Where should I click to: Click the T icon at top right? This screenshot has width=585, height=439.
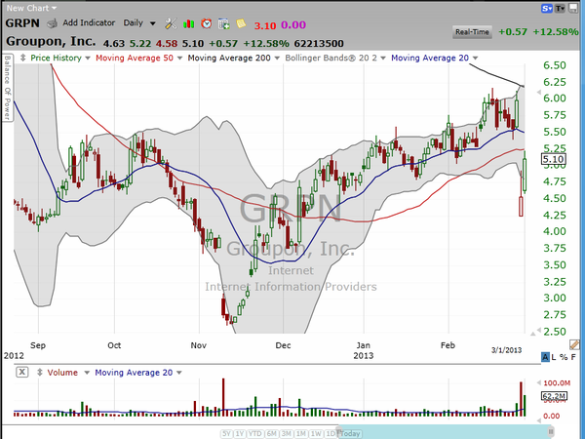560,8
